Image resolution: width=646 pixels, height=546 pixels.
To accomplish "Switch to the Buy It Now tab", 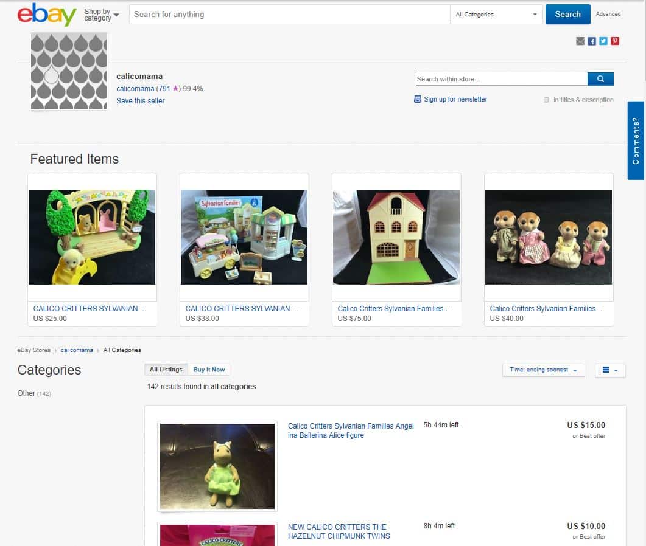I will [209, 370].
